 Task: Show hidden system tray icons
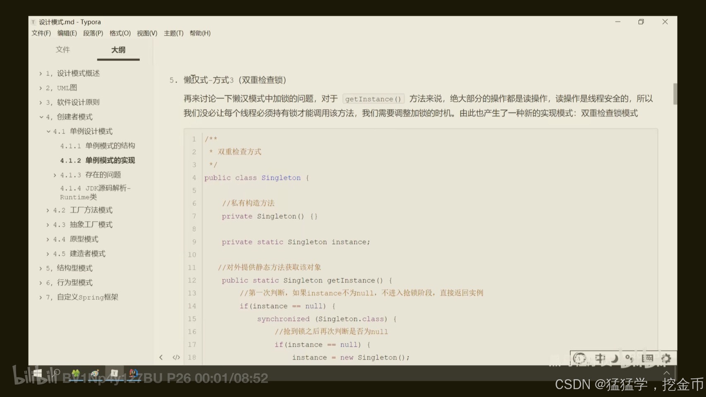666,373
